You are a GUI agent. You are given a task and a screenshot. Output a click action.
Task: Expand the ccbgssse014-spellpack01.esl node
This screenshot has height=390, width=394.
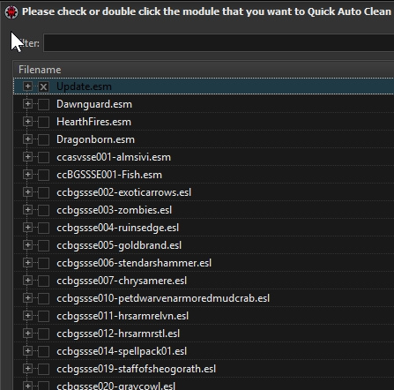click(27, 351)
